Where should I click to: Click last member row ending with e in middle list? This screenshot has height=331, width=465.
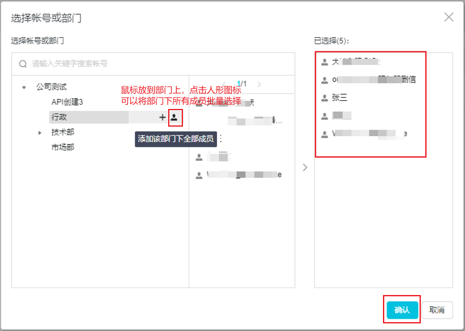[x=239, y=175]
